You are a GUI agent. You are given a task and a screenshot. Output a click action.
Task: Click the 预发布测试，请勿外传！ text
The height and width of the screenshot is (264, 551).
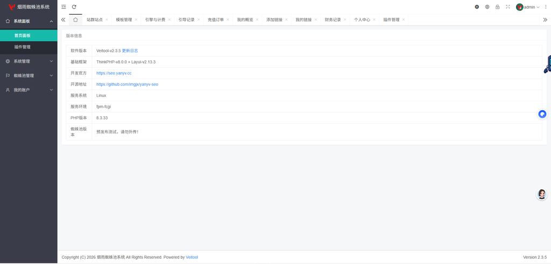[x=118, y=132]
